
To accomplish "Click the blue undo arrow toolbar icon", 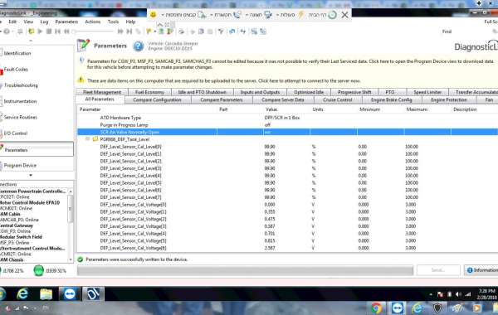I will [232, 31].
